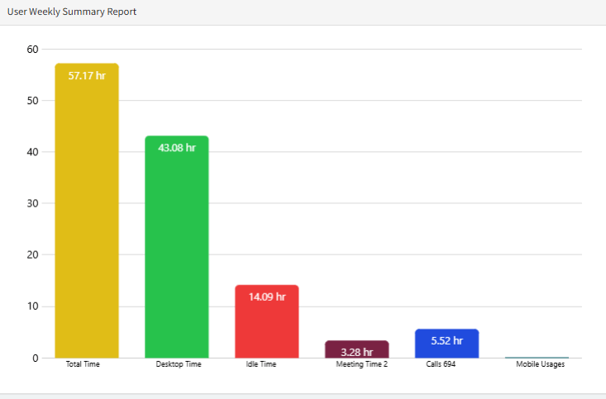The image size is (606, 399).
Task: Select the 5.52 hr value label
Action: tap(446, 340)
